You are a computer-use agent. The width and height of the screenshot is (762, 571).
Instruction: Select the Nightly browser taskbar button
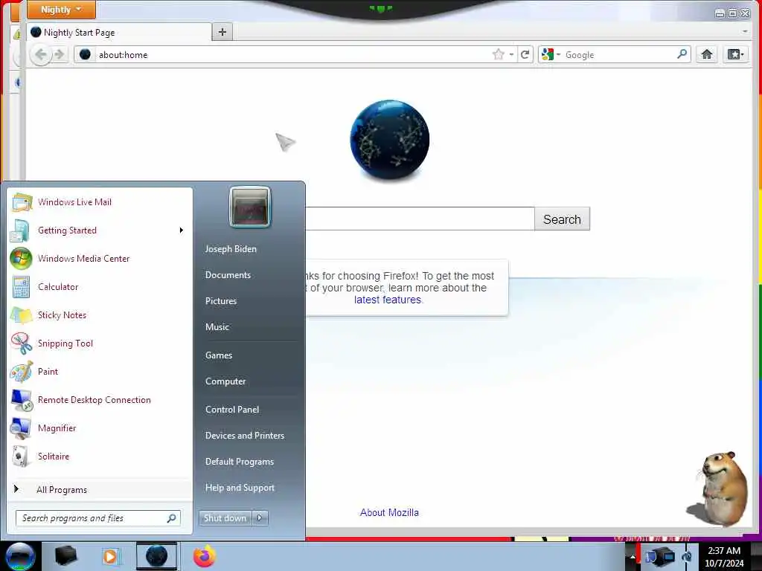tap(156, 556)
